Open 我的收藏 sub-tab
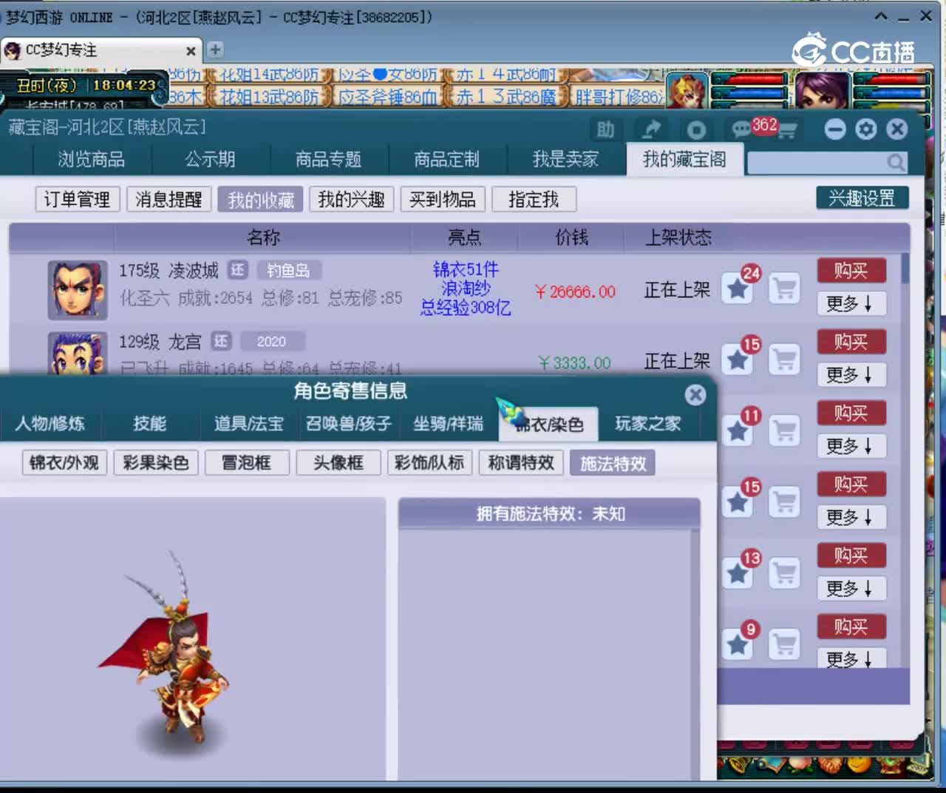 [x=260, y=199]
